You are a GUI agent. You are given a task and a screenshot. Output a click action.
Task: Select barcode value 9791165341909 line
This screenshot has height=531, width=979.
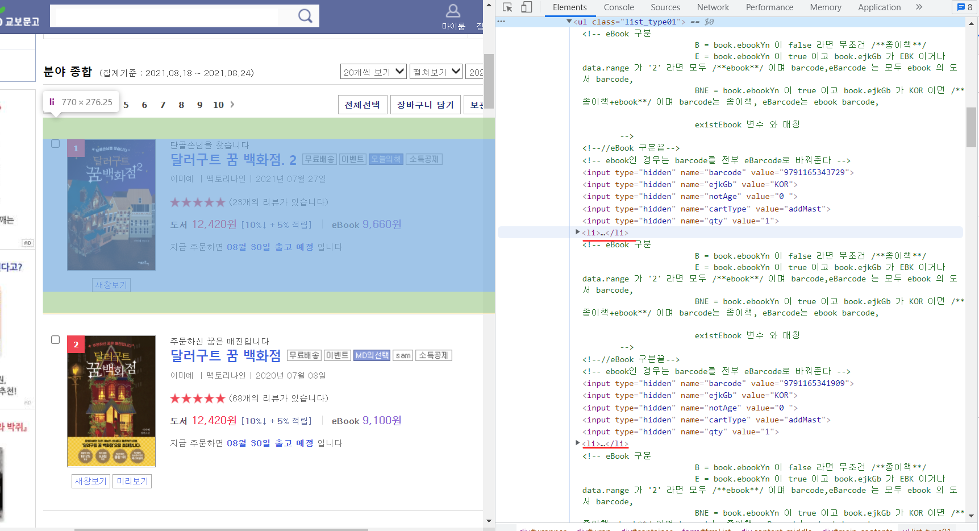718,383
